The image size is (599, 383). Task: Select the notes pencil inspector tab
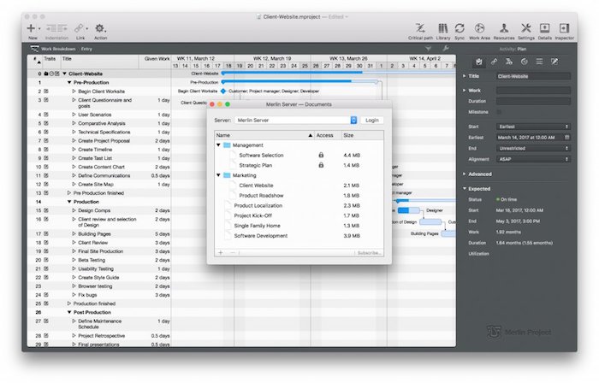555,62
